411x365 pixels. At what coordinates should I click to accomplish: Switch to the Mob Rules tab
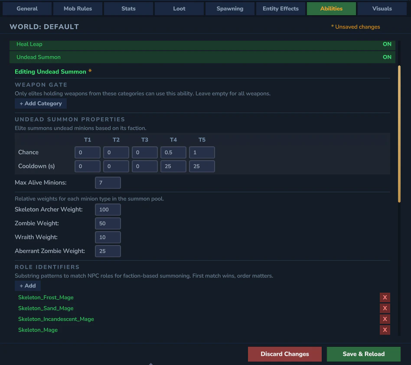tap(78, 9)
